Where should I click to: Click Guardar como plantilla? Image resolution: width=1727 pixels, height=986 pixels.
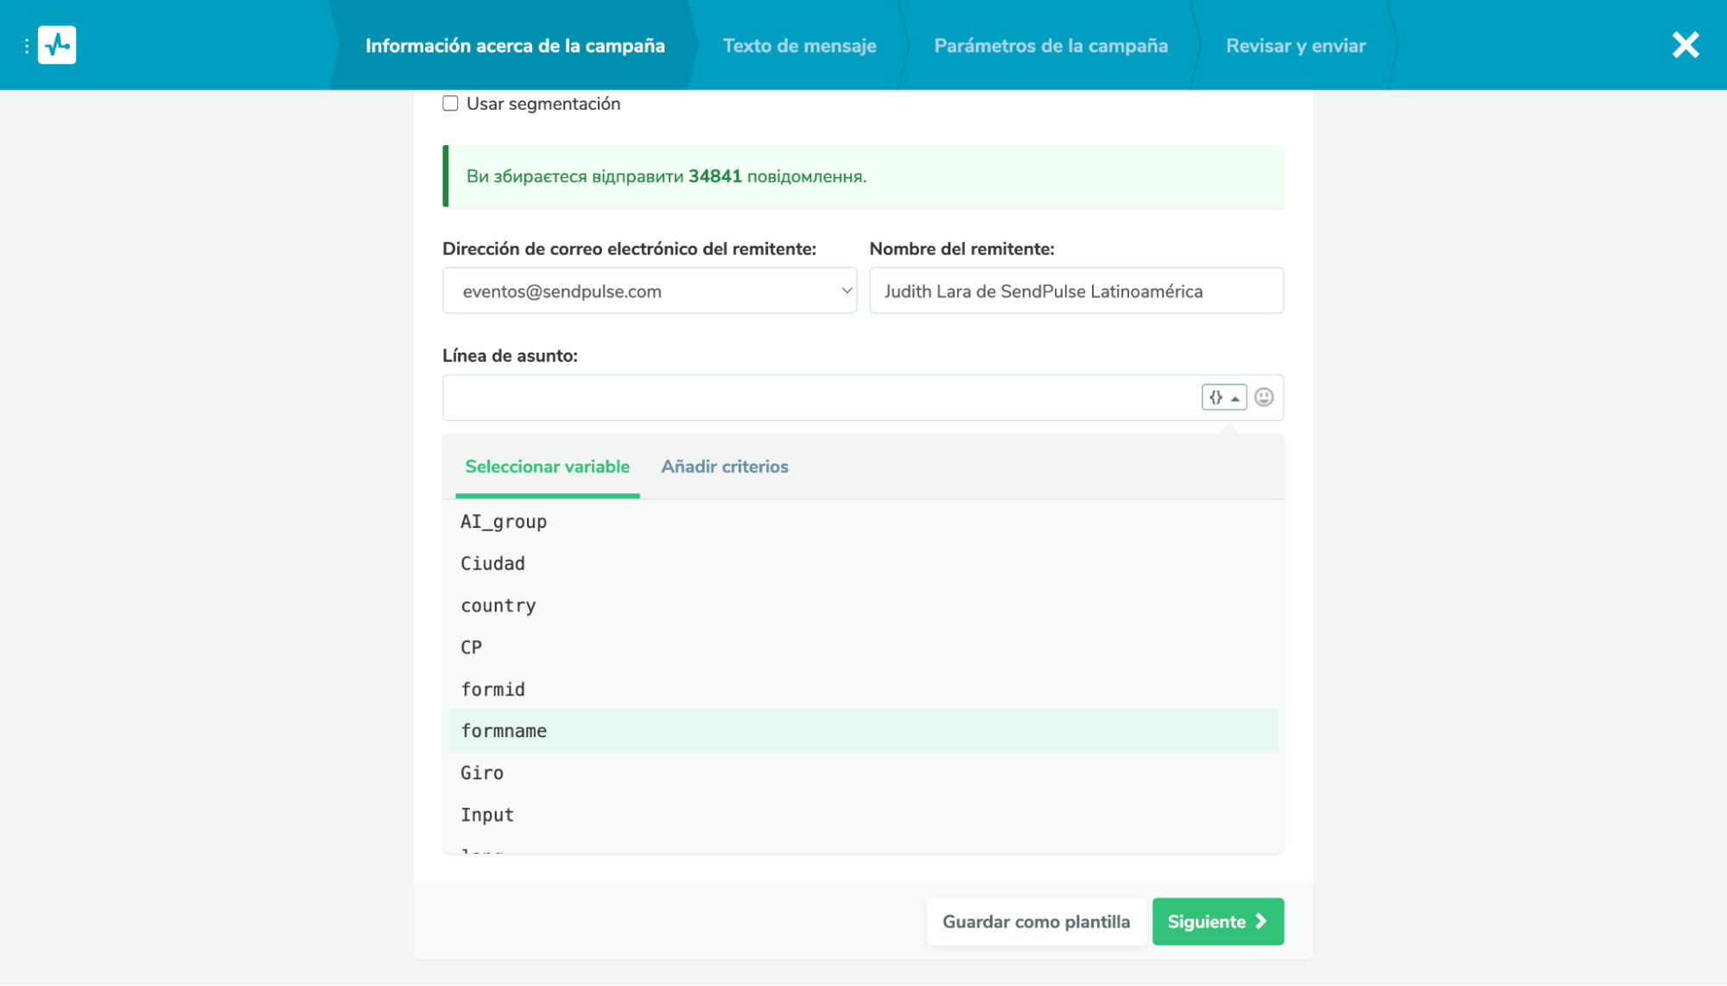[1035, 922]
